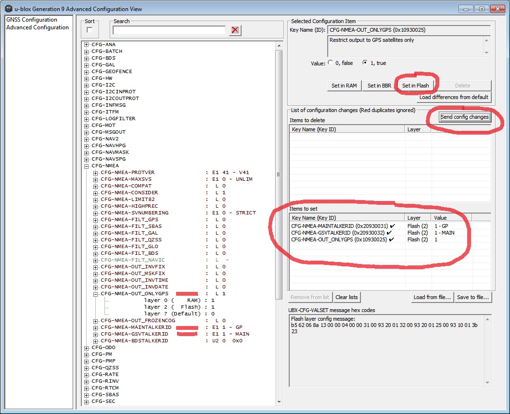Select Advanced Configuration in left list
510x414 pixels.
coord(38,27)
